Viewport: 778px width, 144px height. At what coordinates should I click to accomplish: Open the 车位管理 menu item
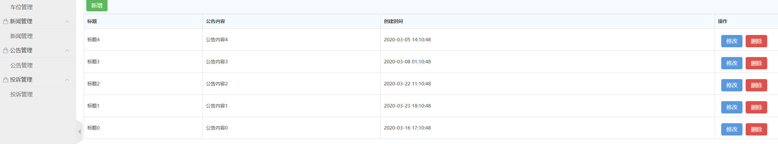pos(22,7)
